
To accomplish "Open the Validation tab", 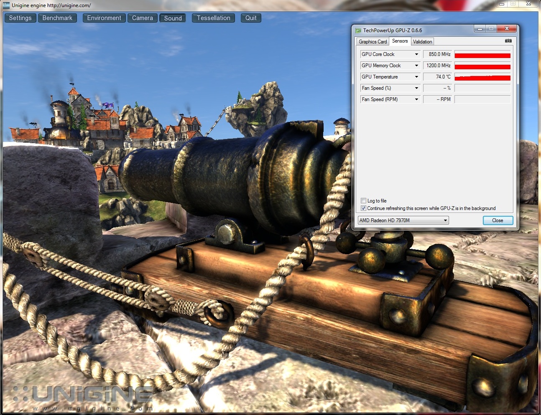I will click(x=423, y=42).
